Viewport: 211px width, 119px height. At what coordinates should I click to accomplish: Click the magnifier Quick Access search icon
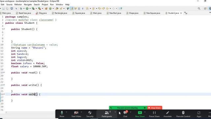tap(199, 9)
